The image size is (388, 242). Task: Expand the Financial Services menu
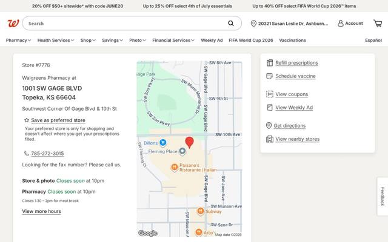click(x=173, y=41)
